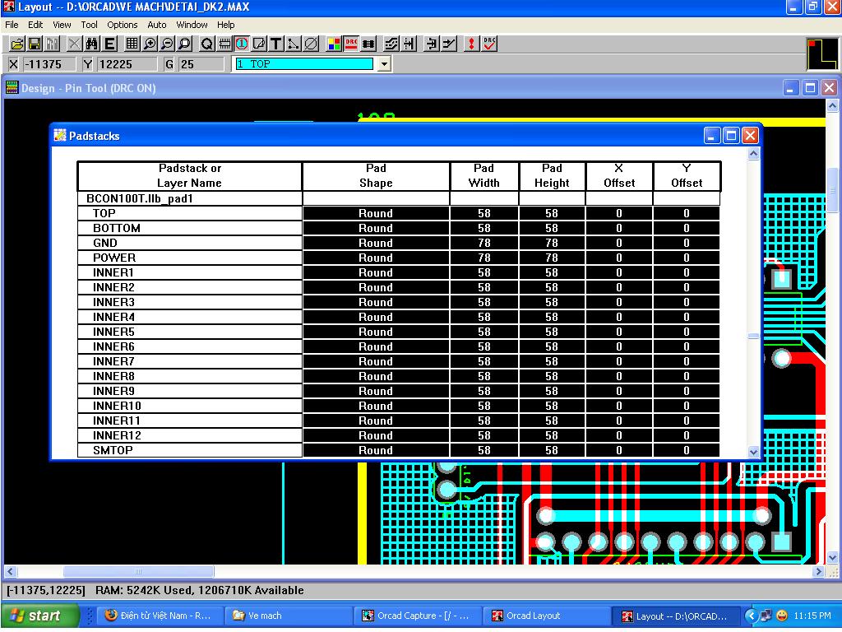Open the Window menu
Viewport: 842px width, 632px height.
[192, 25]
